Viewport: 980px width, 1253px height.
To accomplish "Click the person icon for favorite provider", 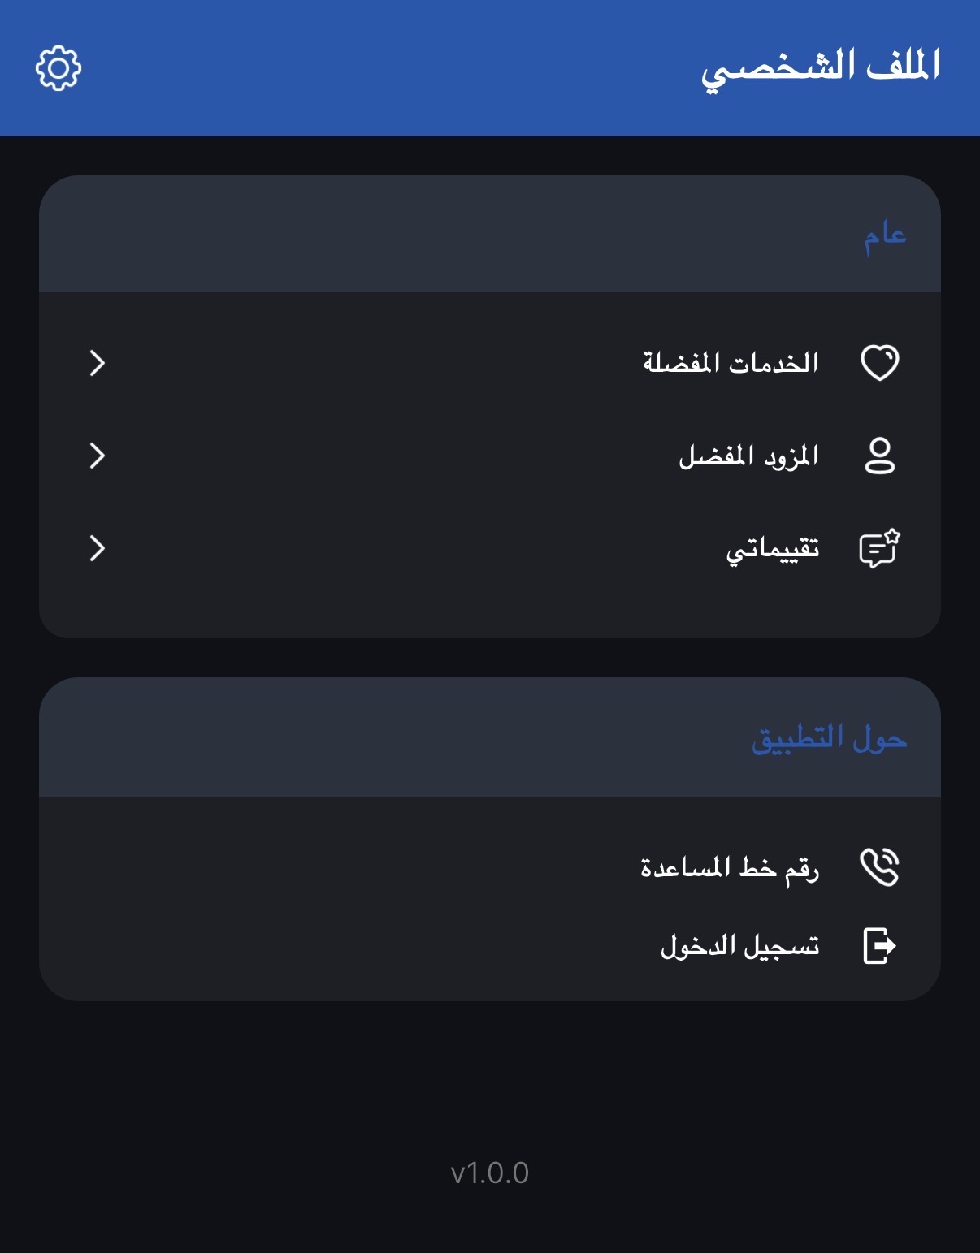I will coord(879,456).
